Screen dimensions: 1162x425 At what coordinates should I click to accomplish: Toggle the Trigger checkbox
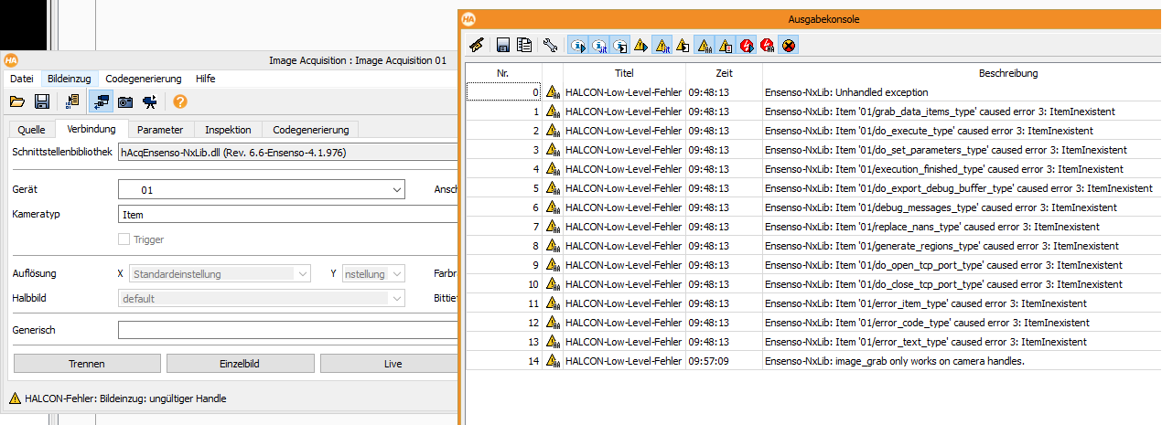tap(124, 239)
